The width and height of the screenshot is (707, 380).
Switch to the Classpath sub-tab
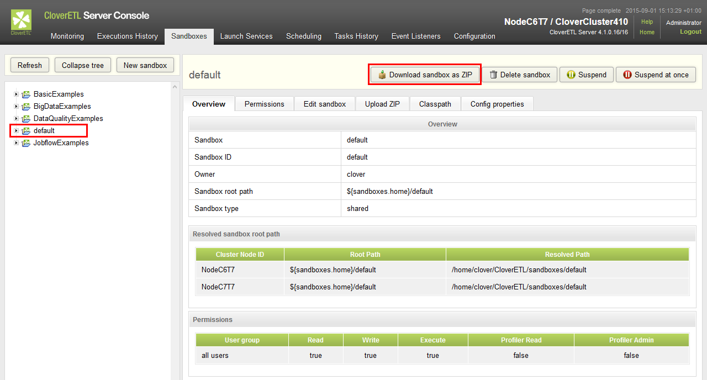[x=435, y=104]
